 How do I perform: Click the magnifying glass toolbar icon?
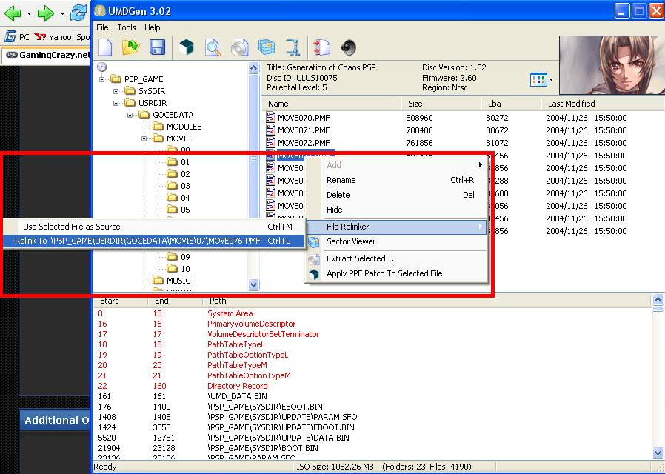(213, 48)
